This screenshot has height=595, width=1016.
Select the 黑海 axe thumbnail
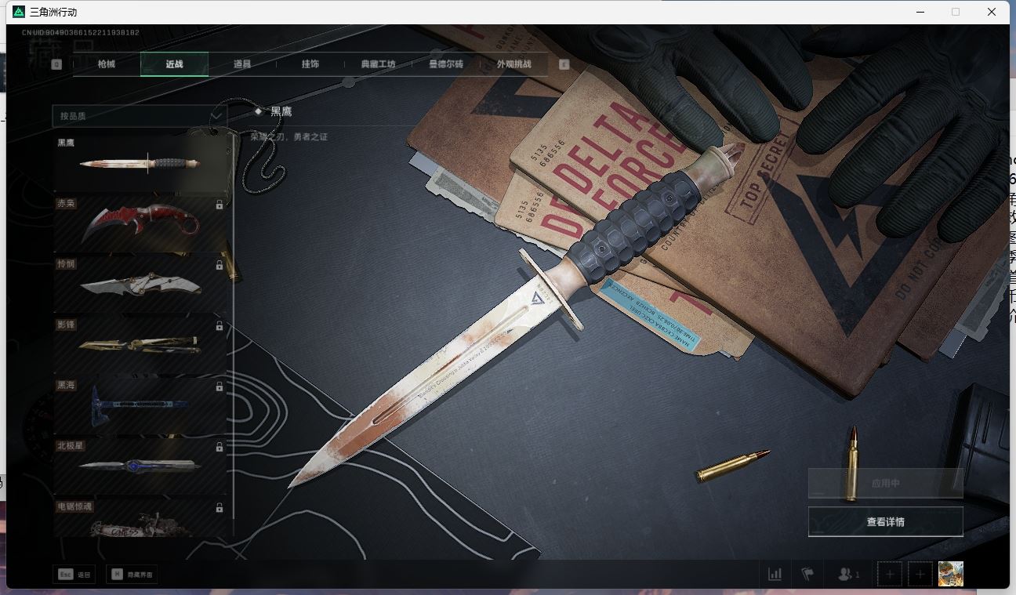140,406
